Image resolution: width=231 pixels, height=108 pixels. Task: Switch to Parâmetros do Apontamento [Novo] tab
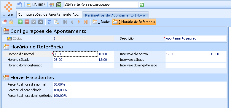(116, 15)
